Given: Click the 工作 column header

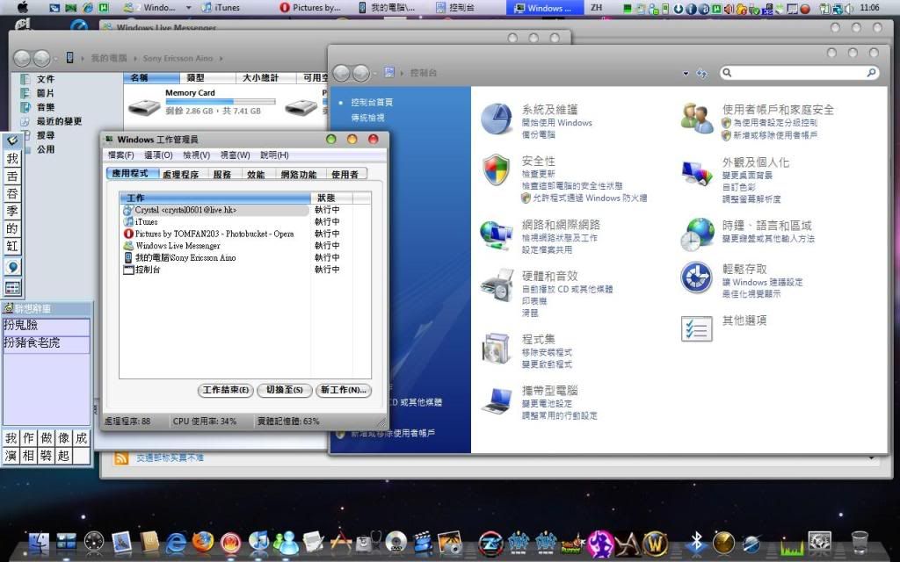Looking at the screenshot, I should click(x=215, y=198).
